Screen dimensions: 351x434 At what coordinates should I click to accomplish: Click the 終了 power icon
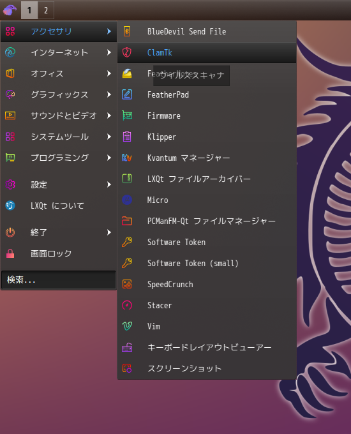pyautogui.click(x=10, y=232)
